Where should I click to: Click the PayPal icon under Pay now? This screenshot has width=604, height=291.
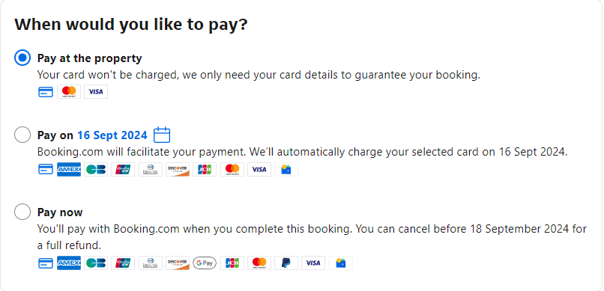[286, 263]
